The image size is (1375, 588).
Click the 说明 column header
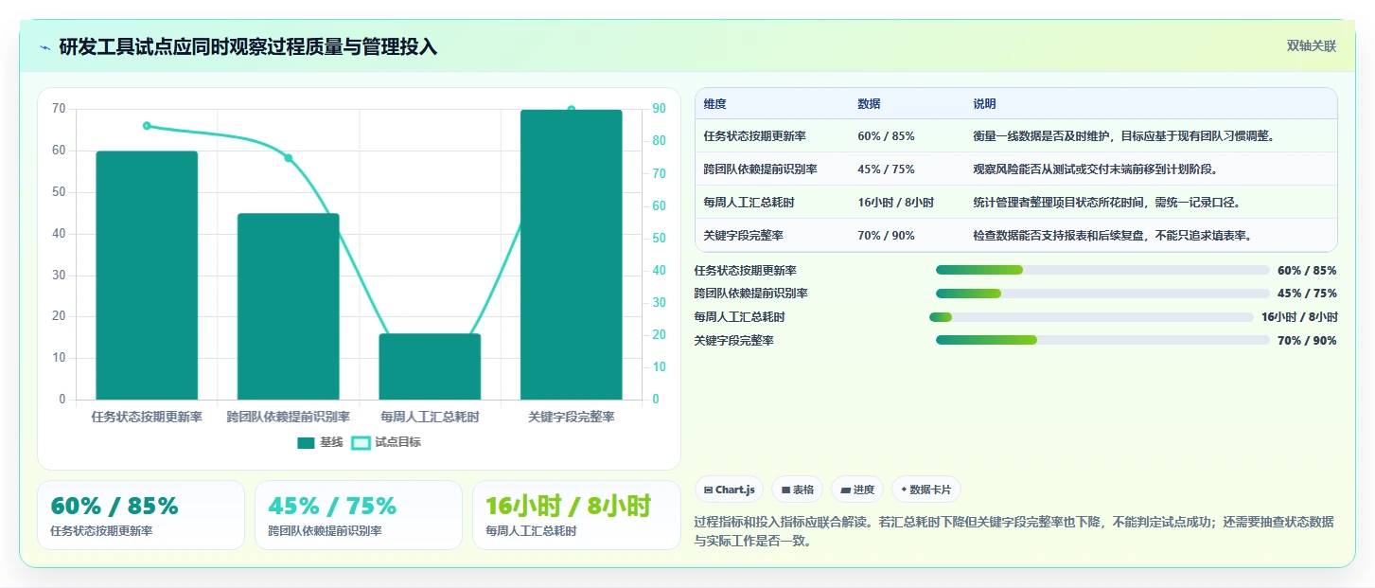coord(984,103)
